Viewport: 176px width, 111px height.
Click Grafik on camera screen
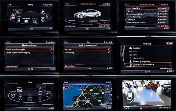126,108
